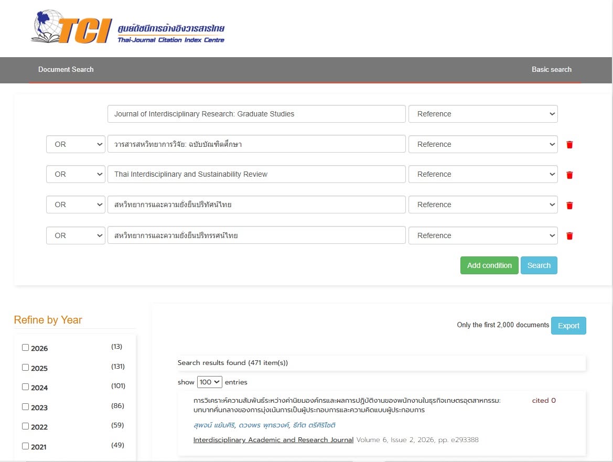Delete the last OR condition row
Image resolution: width=613 pixels, height=462 pixels.
click(x=569, y=235)
